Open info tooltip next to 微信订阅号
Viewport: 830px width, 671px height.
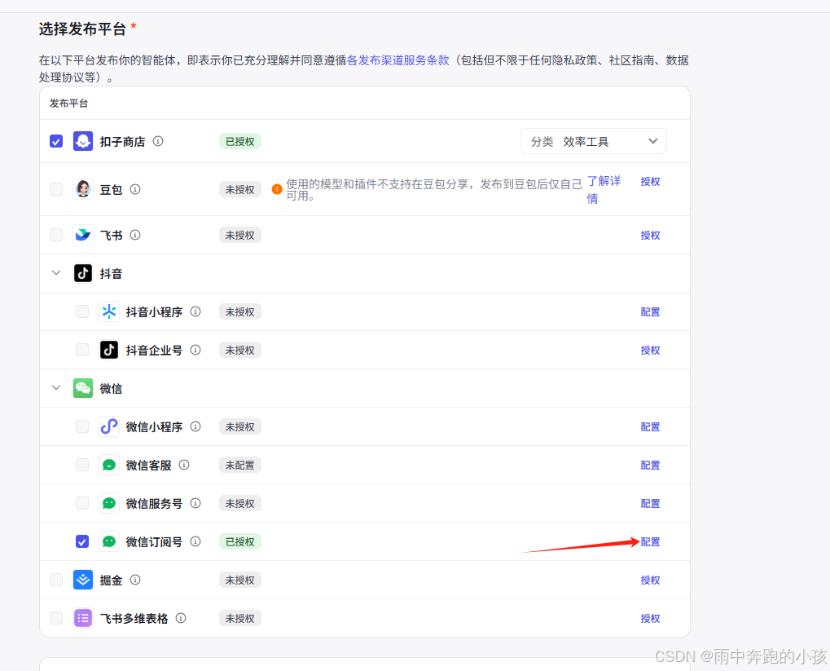click(195, 541)
